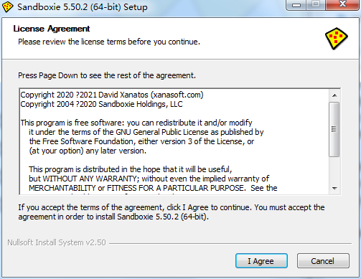Click the License Agreement heading

pyautogui.click(x=52, y=29)
